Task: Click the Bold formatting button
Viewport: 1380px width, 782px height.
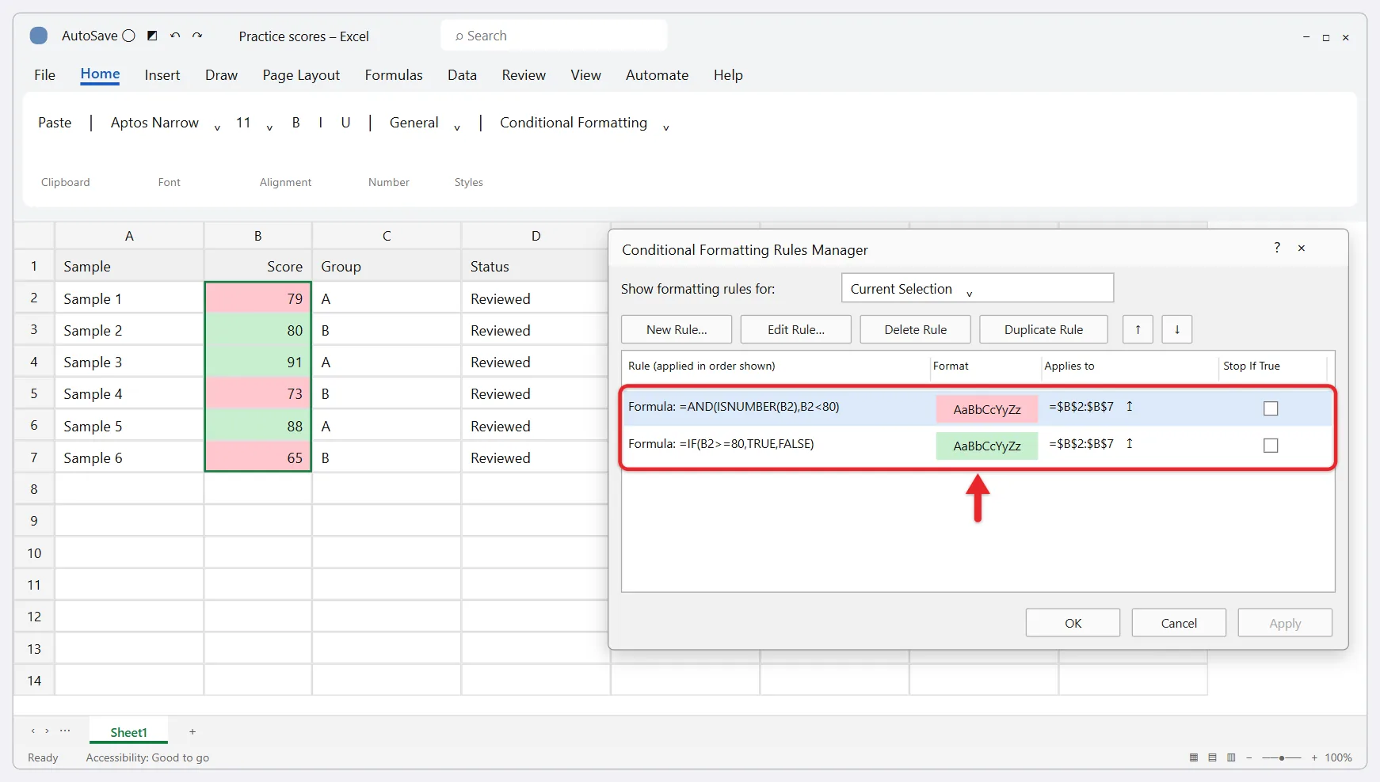Action: [x=295, y=123]
